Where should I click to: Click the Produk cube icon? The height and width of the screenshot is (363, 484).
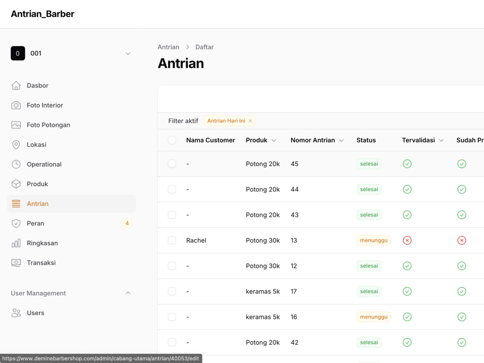[x=16, y=184]
